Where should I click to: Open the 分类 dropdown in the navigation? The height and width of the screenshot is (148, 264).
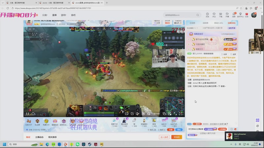45,15
